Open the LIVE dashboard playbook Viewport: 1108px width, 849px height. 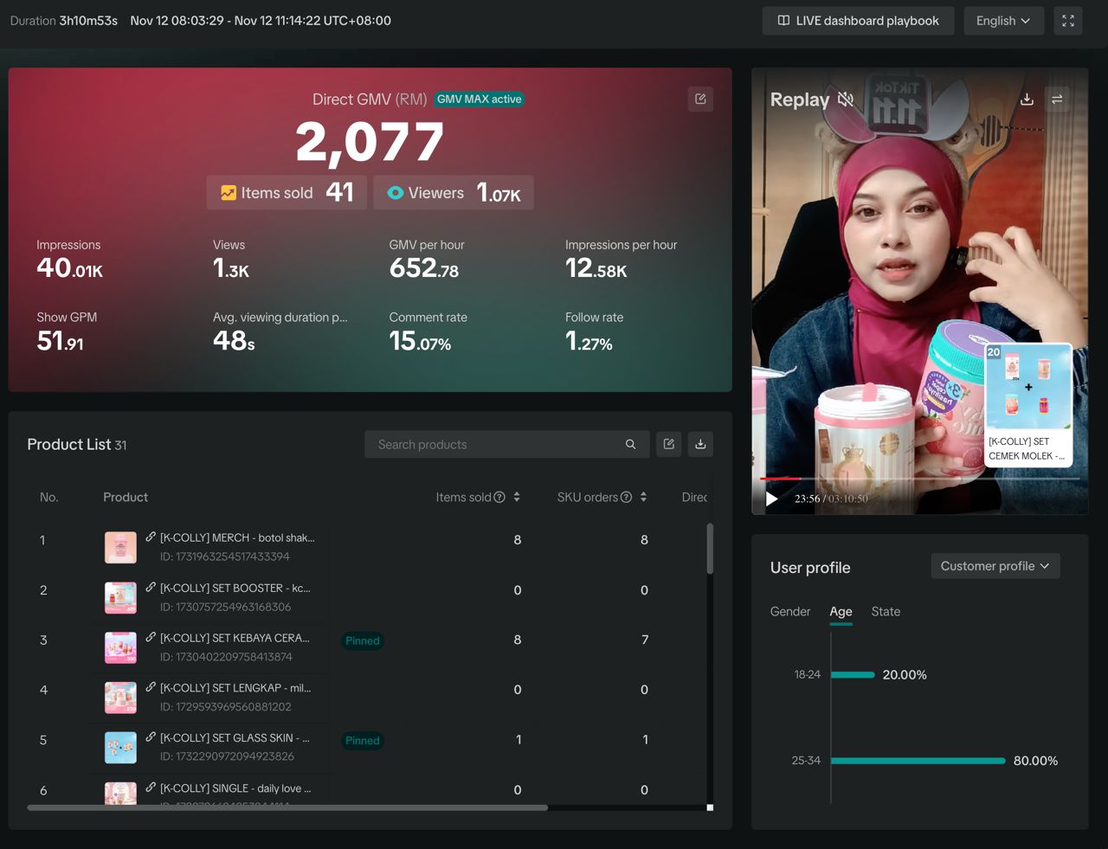tap(858, 21)
